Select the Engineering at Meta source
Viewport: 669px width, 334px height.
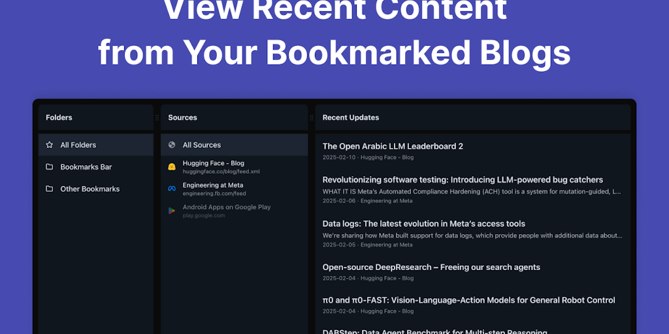click(x=235, y=189)
